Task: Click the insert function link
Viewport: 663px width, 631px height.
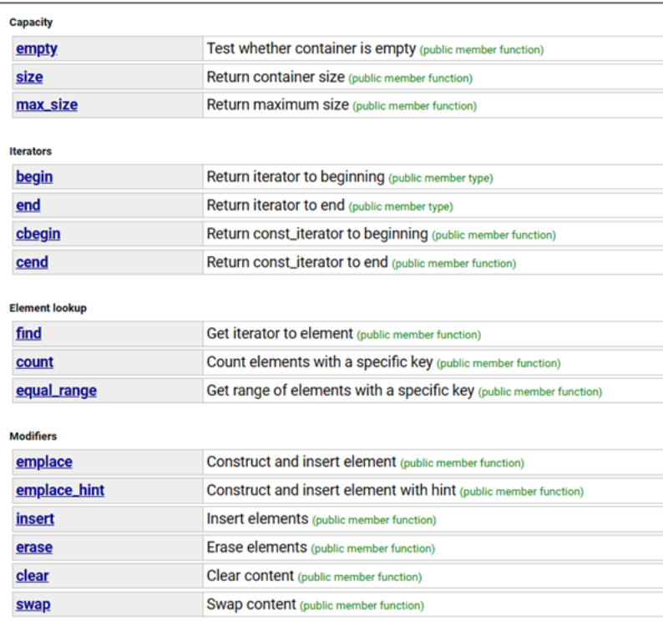Action: point(35,519)
